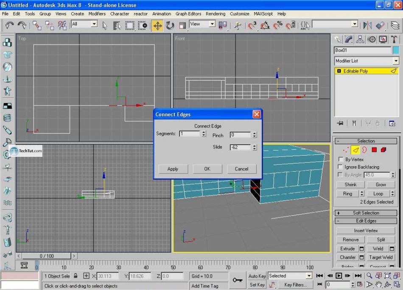Enable the By Vertex checkbox
Viewport: 403px width, 290px height.
coord(341,159)
